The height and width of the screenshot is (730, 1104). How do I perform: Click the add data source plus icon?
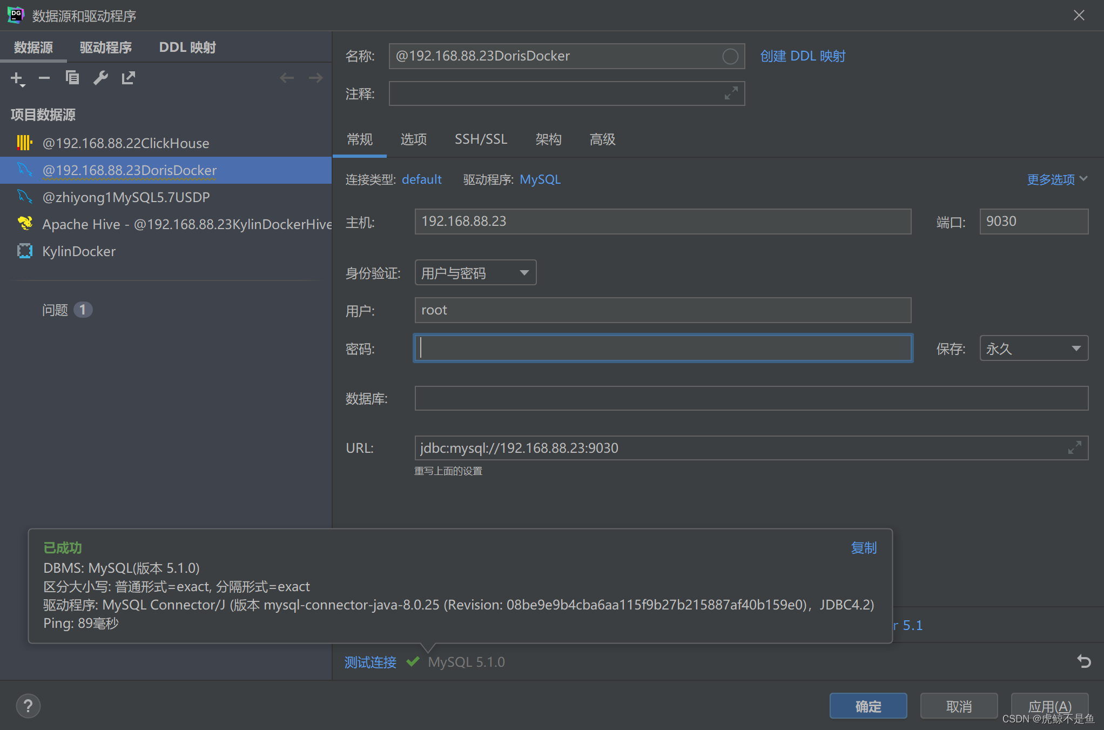[17, 79]
